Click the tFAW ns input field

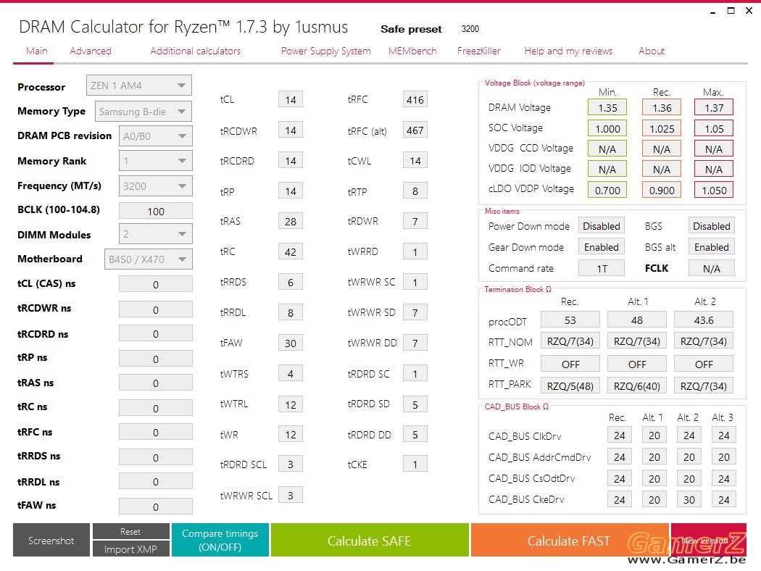point(155,507)
